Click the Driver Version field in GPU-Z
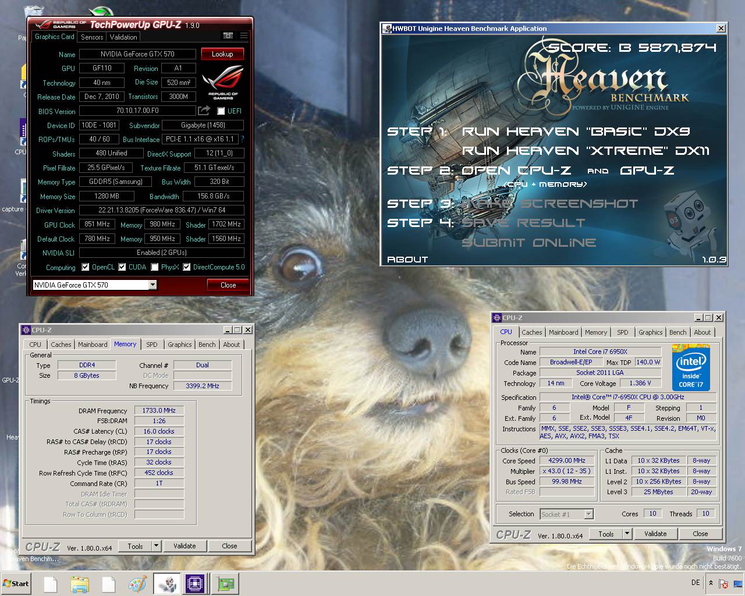The width and height of the screenshot is (745, 596). (162, 210)
